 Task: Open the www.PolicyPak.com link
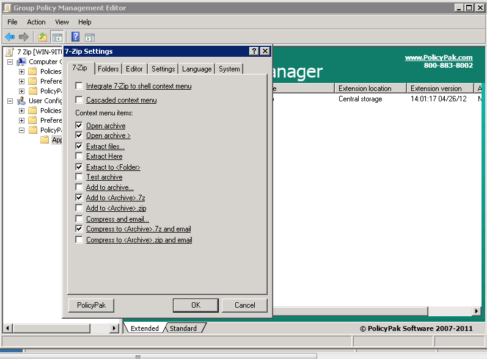(x=439, y=57)
